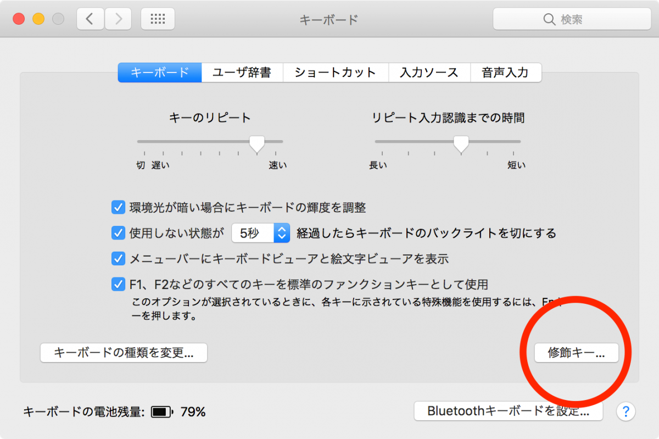Click the 5秒 stepper up arrow
The height and width of the screenshot is (439, 659).
(281, 230)
